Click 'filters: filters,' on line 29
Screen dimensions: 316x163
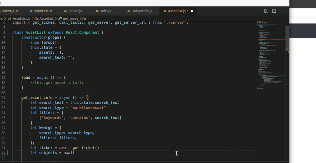point(58,138)
